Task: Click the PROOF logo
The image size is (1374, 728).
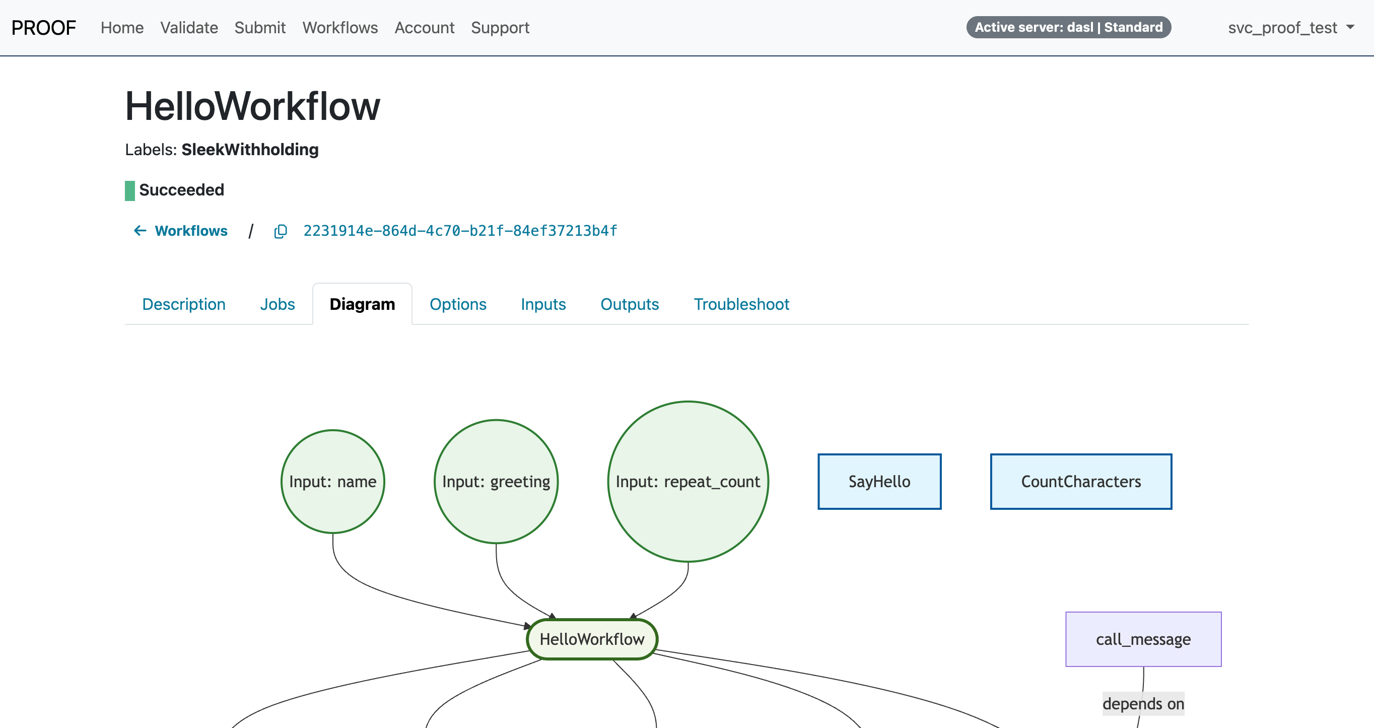Action: coord(44,28)
